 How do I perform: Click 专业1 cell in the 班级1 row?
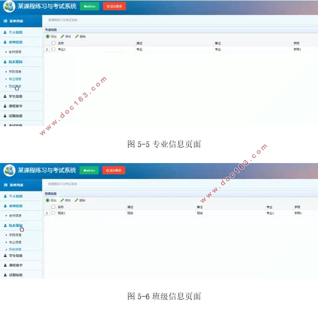coord(270,213)
